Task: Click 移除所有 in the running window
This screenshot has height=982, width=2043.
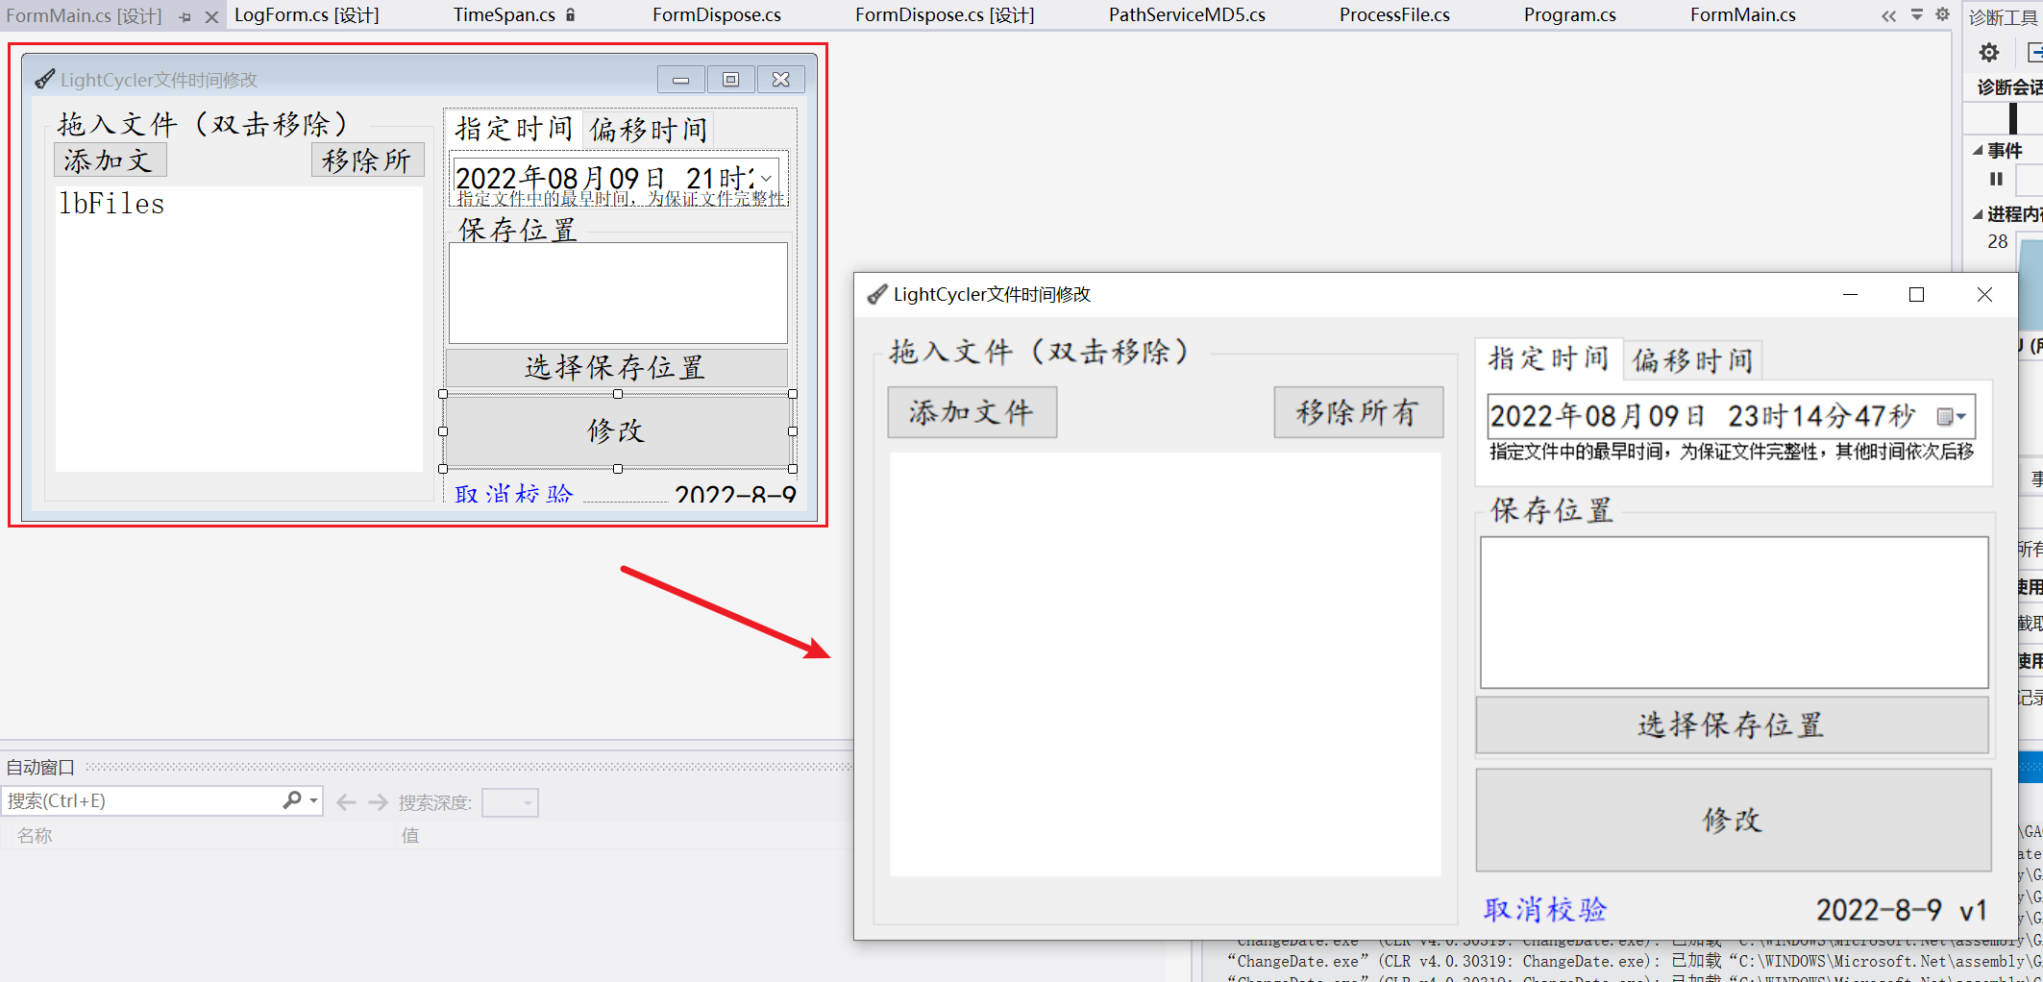Action: (x=1359, y=412)
